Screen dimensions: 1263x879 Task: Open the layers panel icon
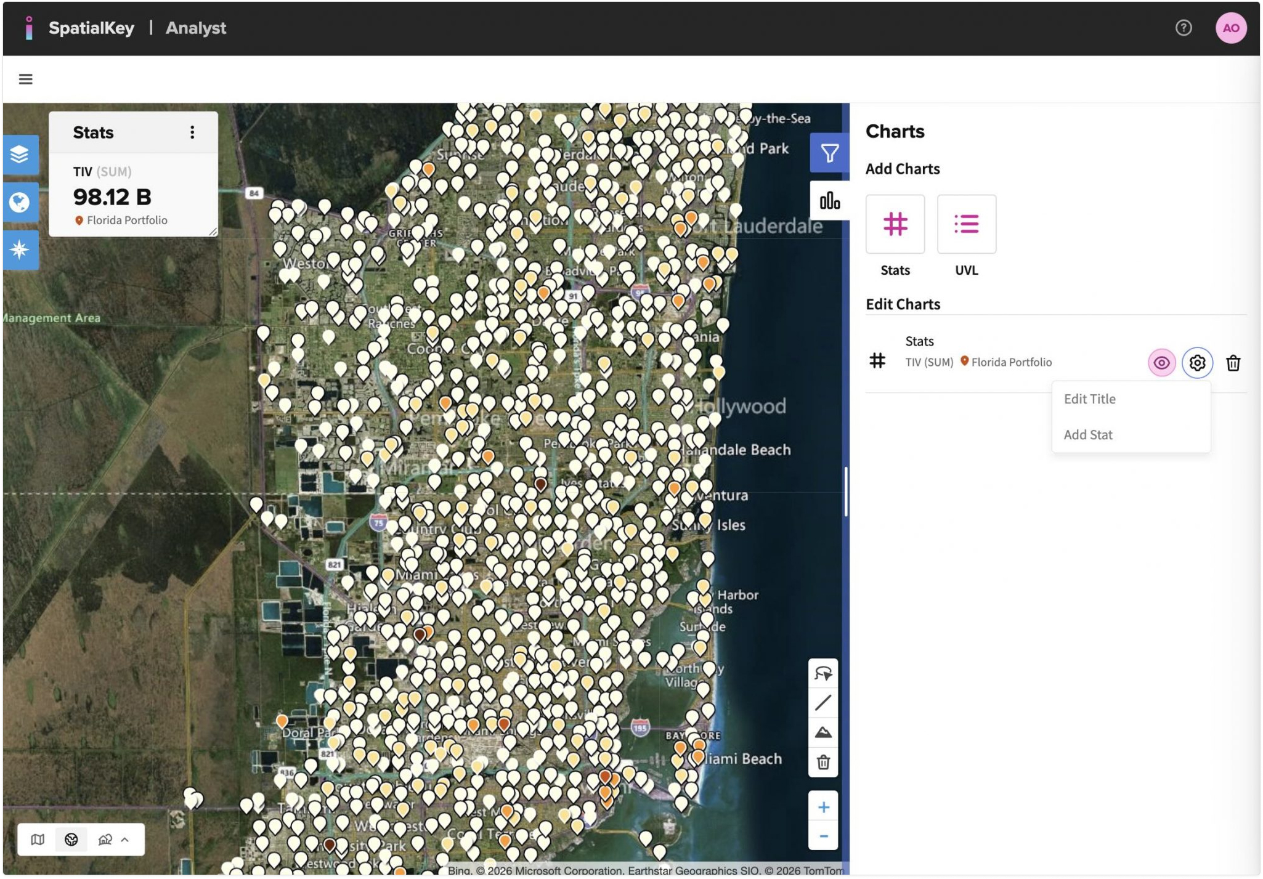coord(20,154)
